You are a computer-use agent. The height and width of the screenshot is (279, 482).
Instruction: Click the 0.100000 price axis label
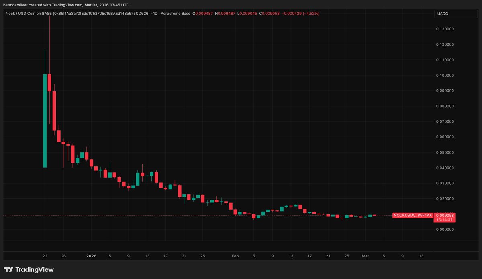(444, 75)
